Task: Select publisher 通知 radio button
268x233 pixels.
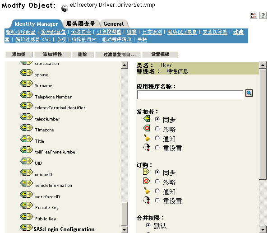Action: (157, 138)
